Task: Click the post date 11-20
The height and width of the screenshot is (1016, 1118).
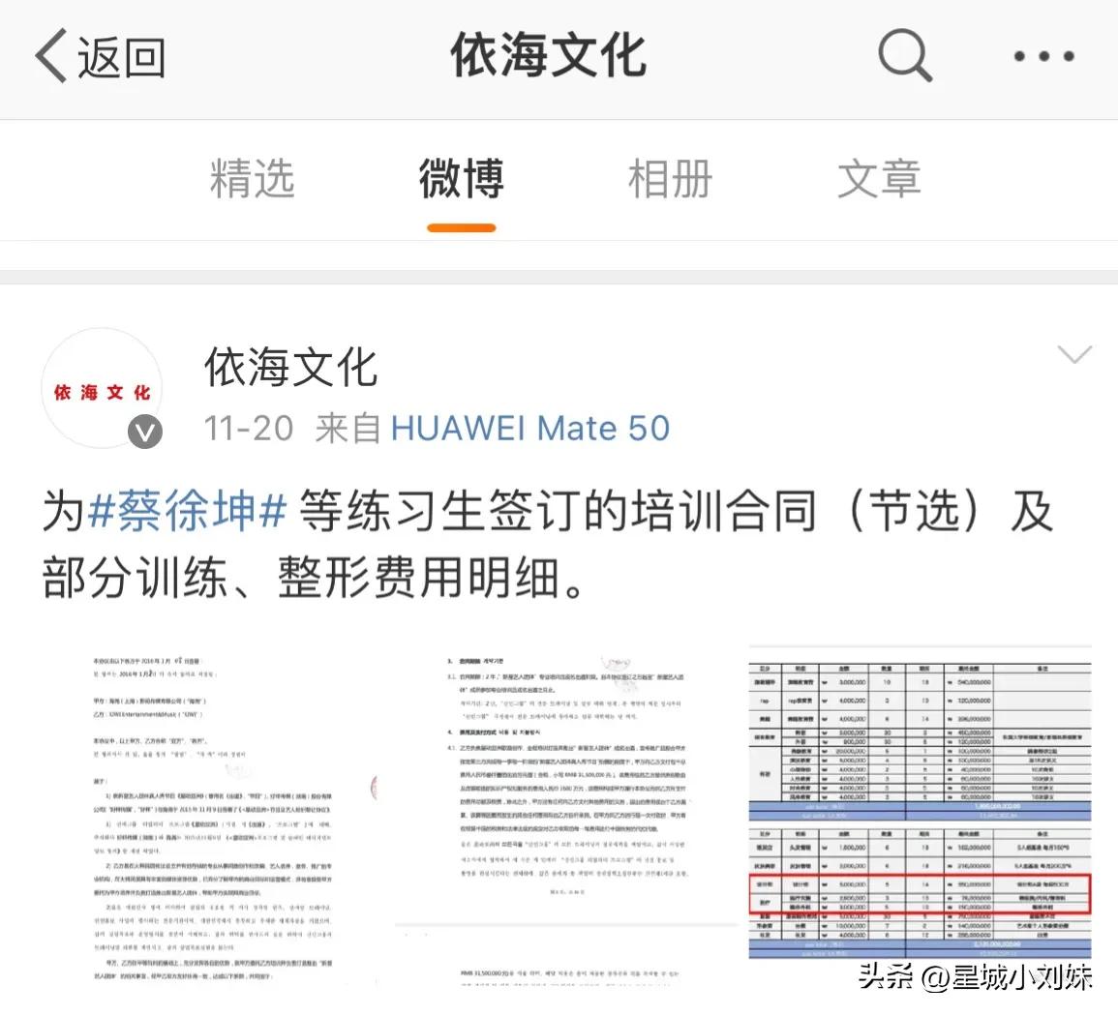Action: point(248,428)
